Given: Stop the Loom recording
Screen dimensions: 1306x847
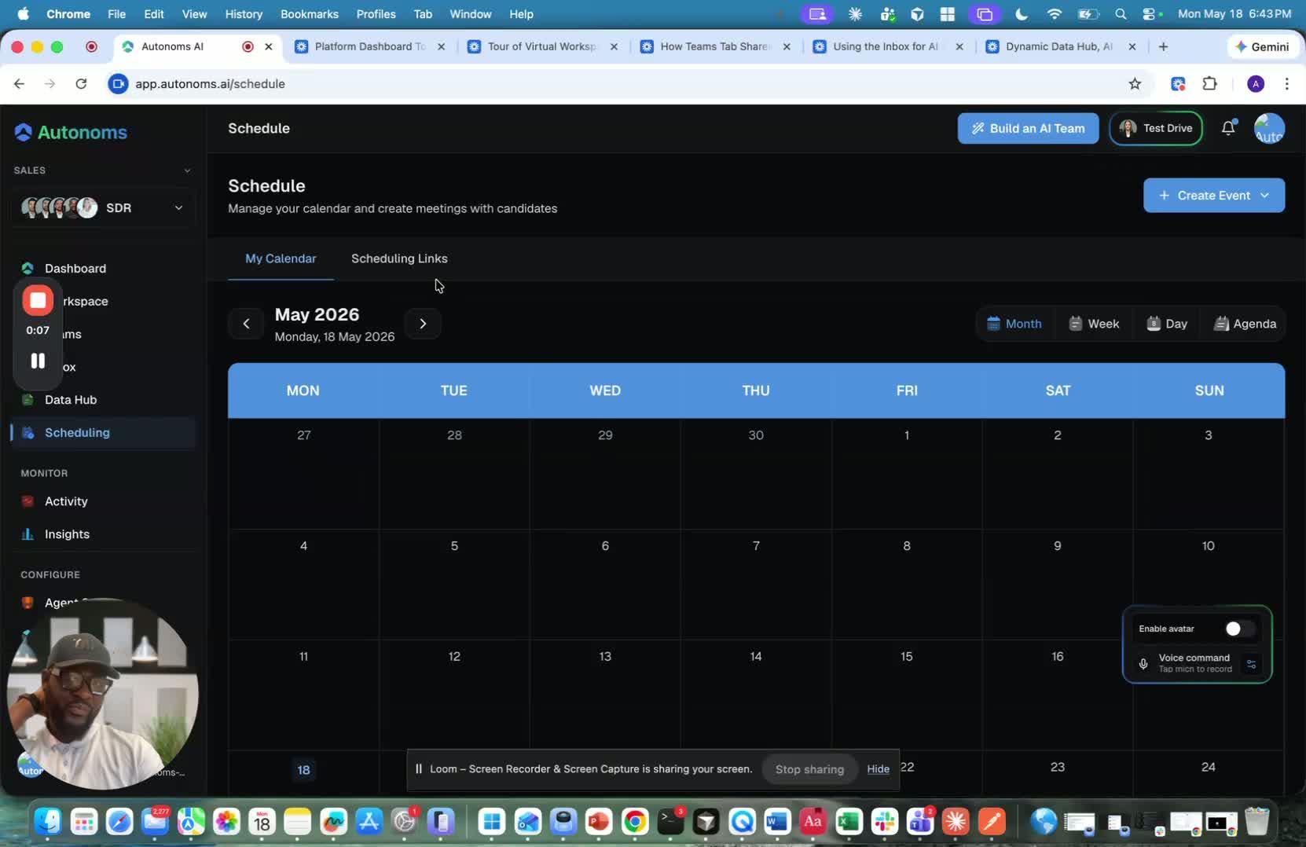Looking at the screenshot, I should tap(38, 300).
